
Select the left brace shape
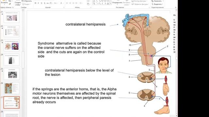(103, 4)
